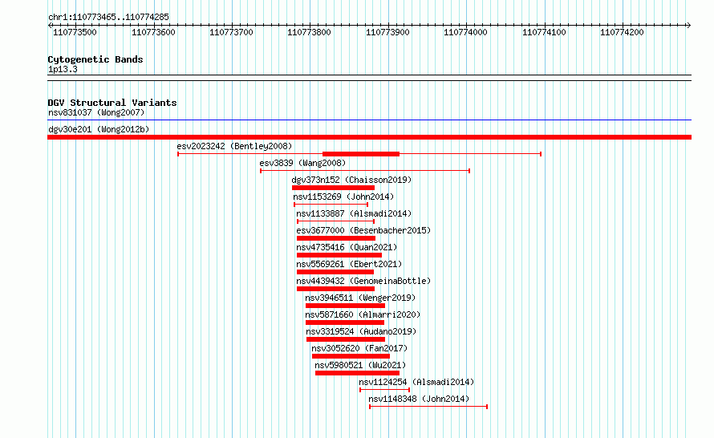Image resolution: width=714 pixels, height=438 pixels.
Task: Select the nsv1148348 (John2014) variant
Action: tap(419, 399)
